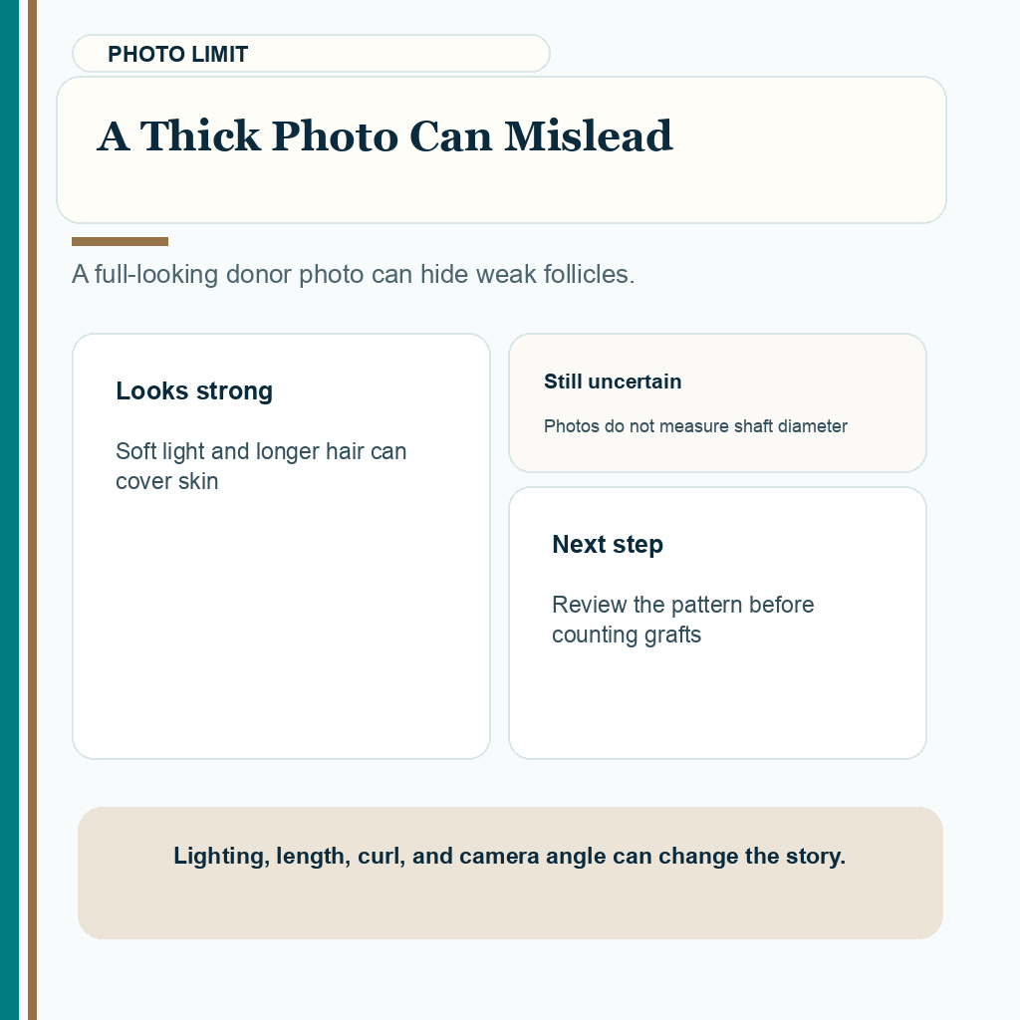Select the text 'Soft light and longer hair can cover skin'
Viewport: 1020px width, 1020px height.
point(261,466)
